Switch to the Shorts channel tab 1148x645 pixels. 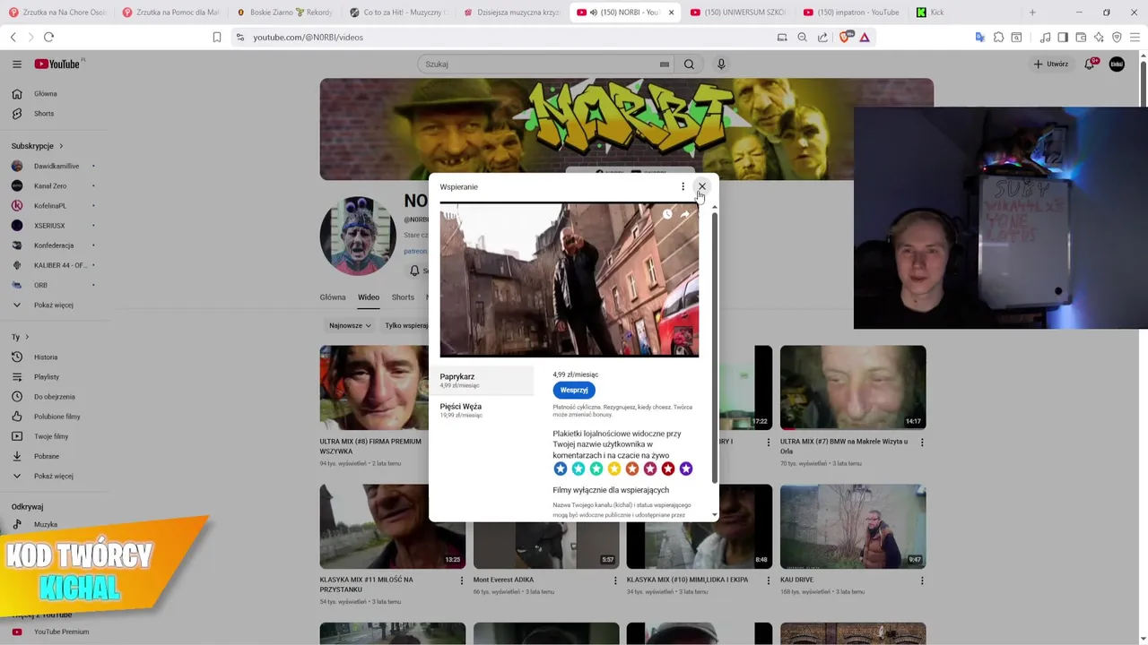tap(403, 297)
